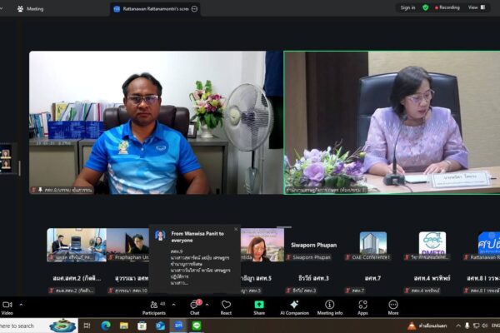Open the Apps panel
500x333 pixels.
tap(362, 305)
